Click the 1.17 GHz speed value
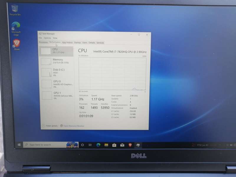This screenshot has width=236, height=177. pos(98,99)
